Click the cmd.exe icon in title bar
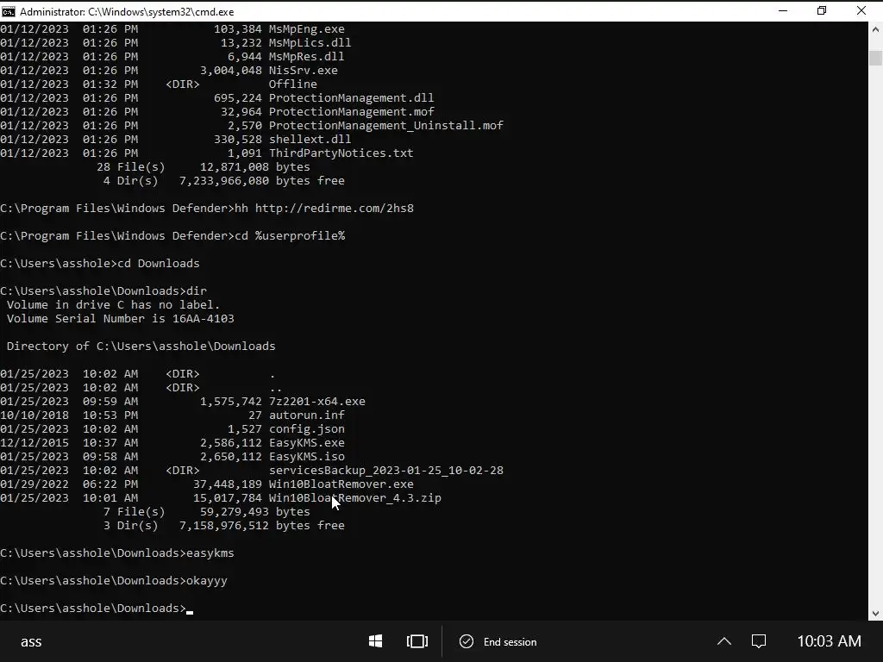This screenshot has height=662, width=883. (x=9, y=11)
